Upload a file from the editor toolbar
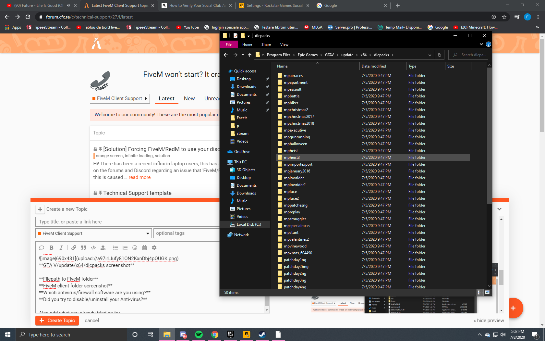 click(103, 248)
